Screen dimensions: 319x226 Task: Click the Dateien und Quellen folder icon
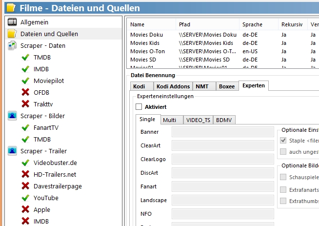12,34
